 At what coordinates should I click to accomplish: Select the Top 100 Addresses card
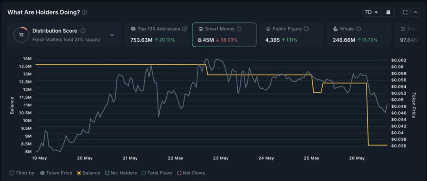coord(156,35)
